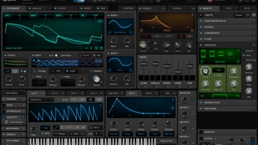Select the stepped sawtooth LFO mode icon
Screen dimensions: 258x145
point(90,100)
